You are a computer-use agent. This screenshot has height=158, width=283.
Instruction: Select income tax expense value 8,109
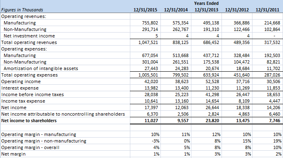(x=244, y=101)
